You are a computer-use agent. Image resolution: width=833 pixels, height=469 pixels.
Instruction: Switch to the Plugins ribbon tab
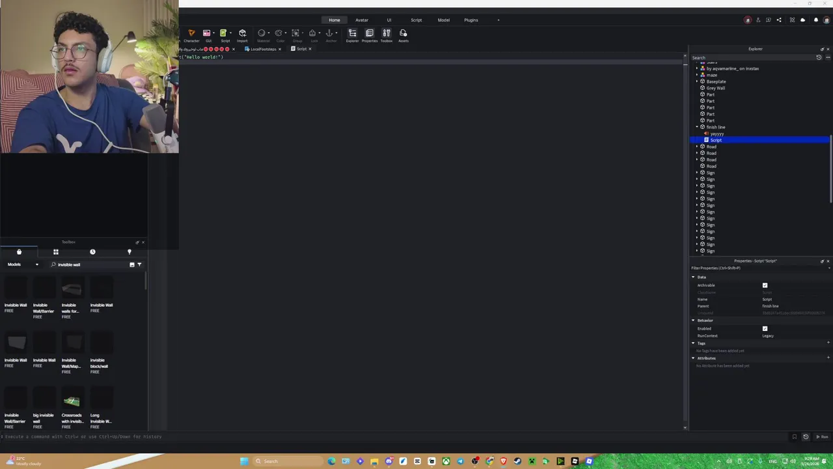point(471,20)
